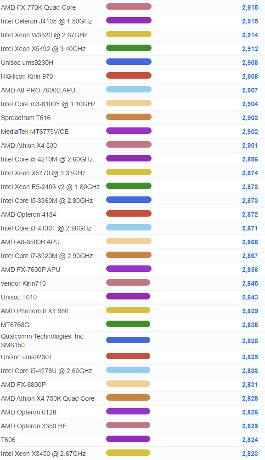
Task: Click score 2,872 for AMD Opteron 4184
Action: 250,214
